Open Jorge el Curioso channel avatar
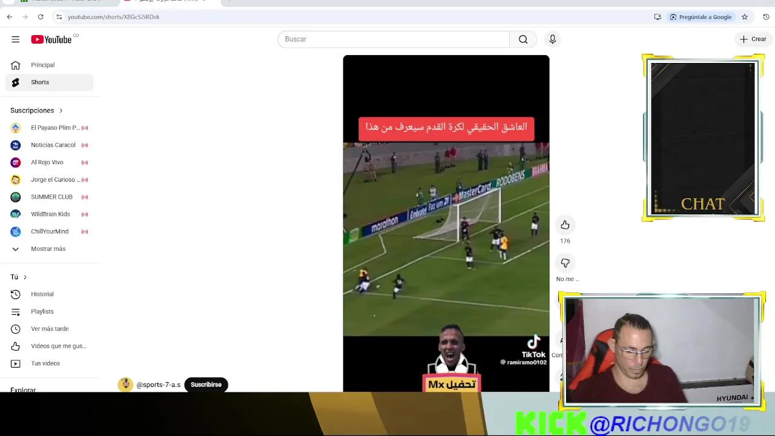This screenshot has width=775, height=436. pyautogui.click(x=16, y=180)
